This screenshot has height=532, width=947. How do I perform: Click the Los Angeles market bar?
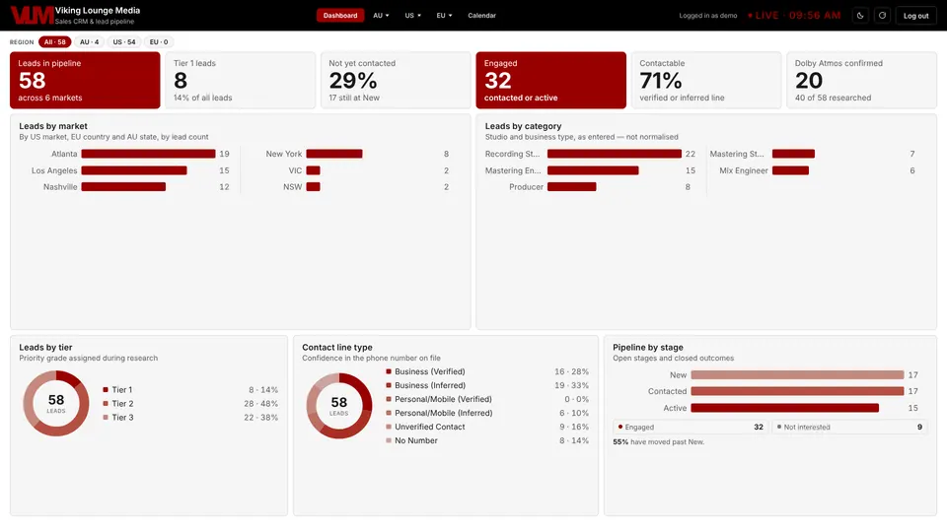coord(134,170)
